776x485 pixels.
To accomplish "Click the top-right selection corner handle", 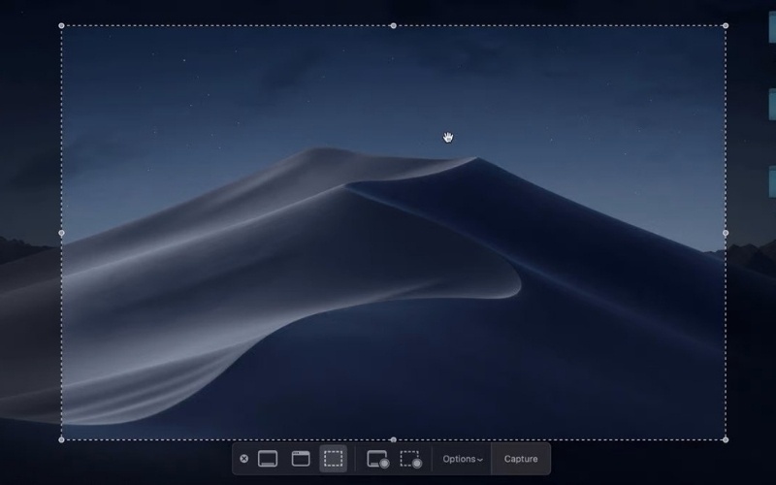I will 726,26.
